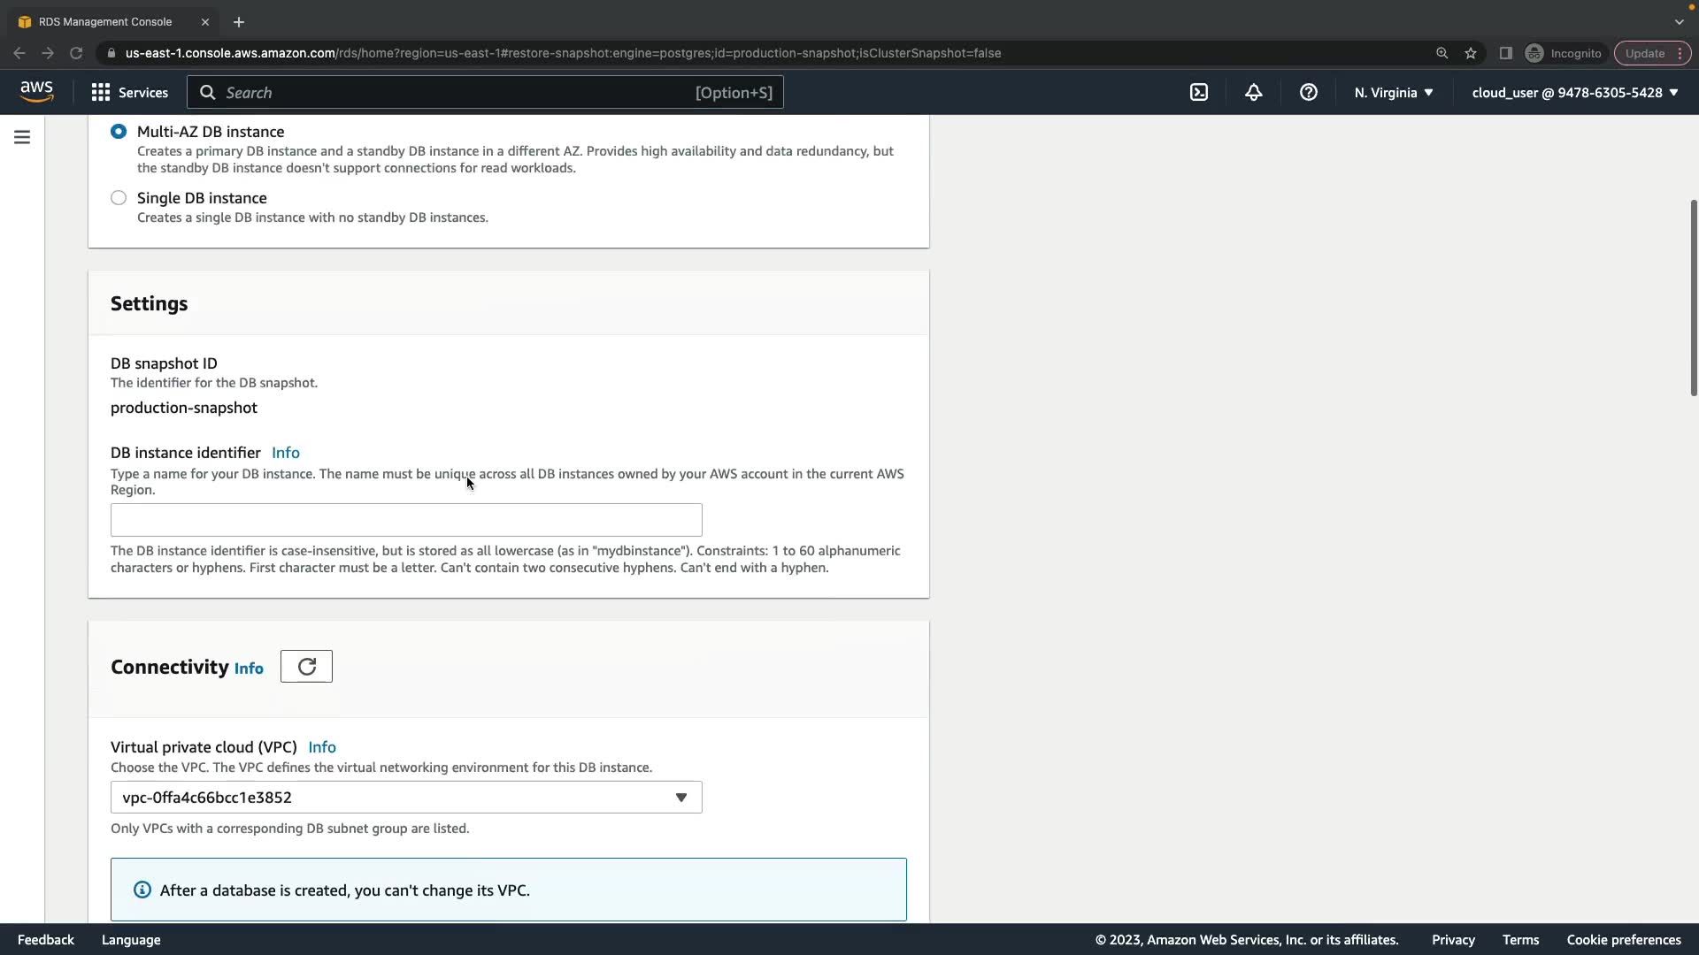Open Info link for DB instance identifier
This screenshot has height=955, width=1699.
[285, 453]
